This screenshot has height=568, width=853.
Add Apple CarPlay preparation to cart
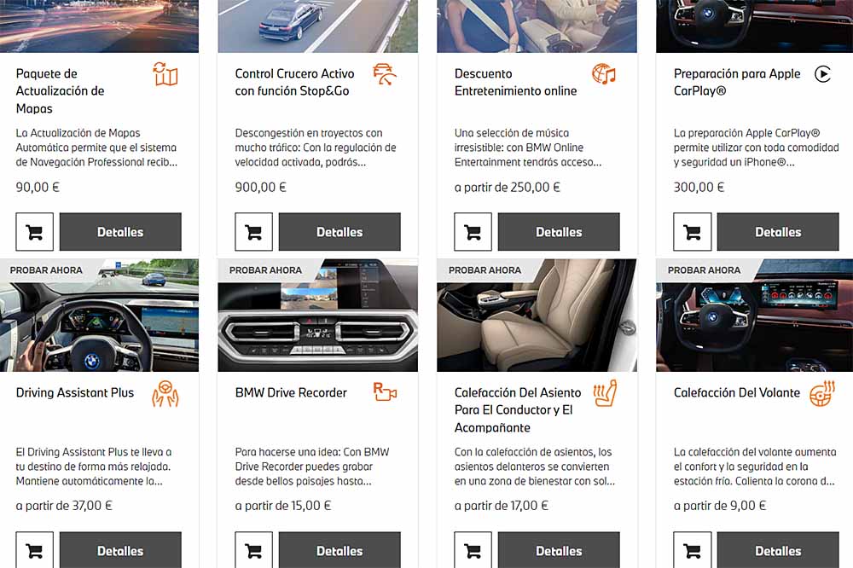coord(692,232)
